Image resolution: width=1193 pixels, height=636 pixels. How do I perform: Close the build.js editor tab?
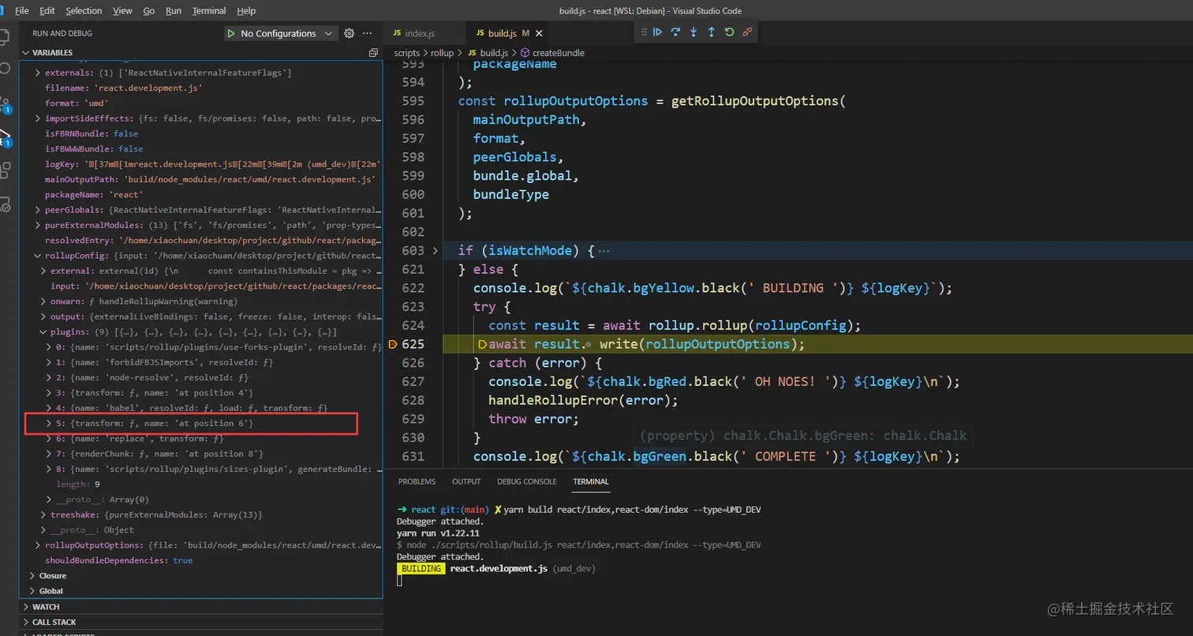click(540, 33)
